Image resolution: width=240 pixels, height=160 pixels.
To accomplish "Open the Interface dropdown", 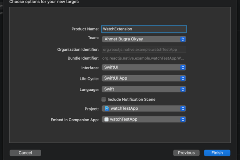I will click(x=140, y=68).
